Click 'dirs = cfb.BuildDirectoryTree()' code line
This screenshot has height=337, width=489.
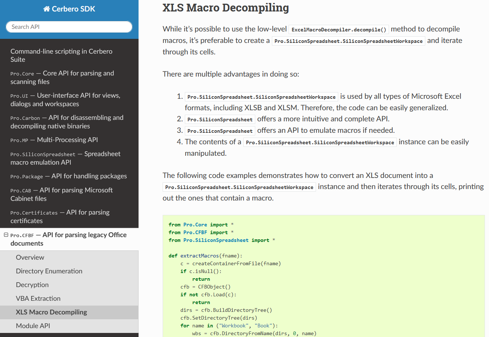tap(226, 310)
